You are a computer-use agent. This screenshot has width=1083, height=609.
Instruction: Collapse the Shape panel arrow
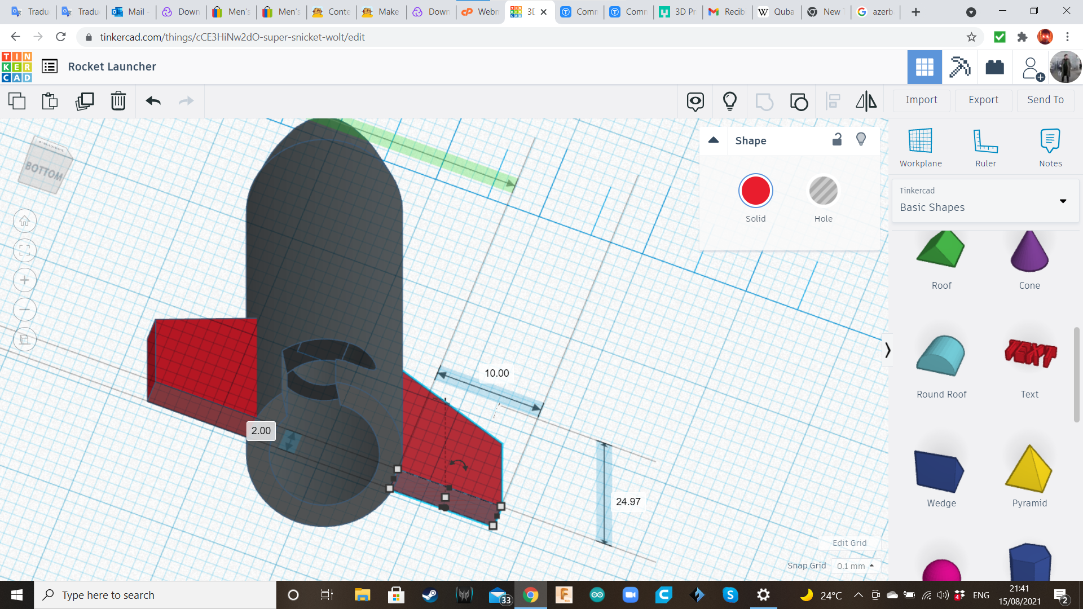coord(714,140)
